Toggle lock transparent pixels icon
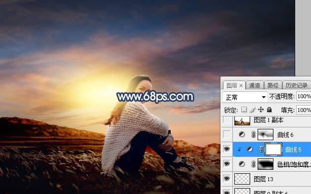The height and width of the screenshot is (194, 311). [244, 110]
